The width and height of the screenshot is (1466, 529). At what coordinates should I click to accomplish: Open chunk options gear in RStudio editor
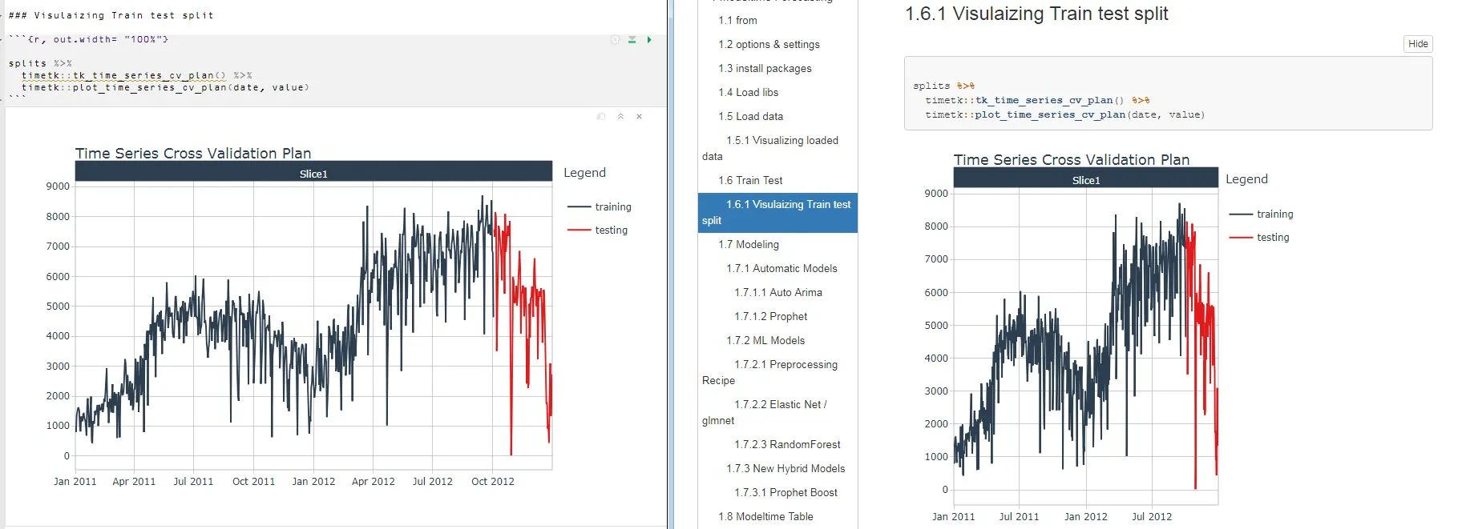coord(615,39)
